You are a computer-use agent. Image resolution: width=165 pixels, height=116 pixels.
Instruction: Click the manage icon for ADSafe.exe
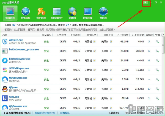157,42
